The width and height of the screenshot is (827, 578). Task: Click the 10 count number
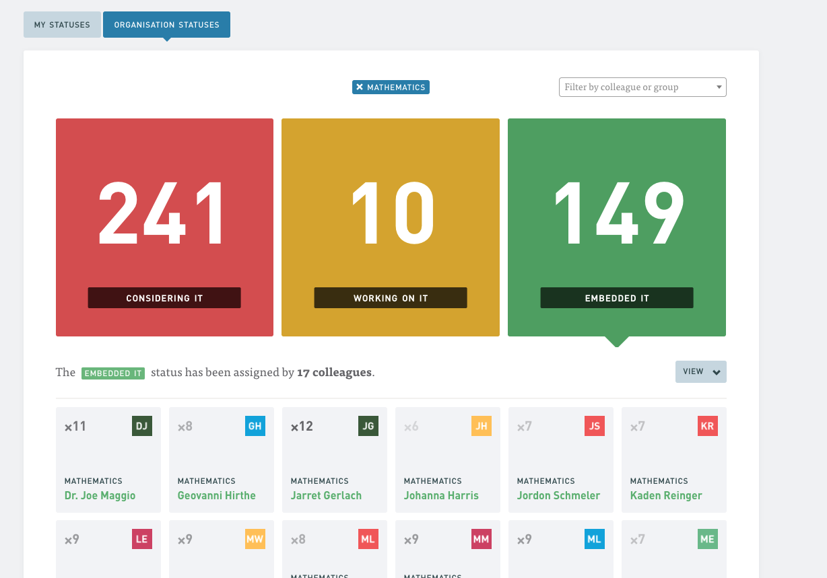pyautogui.click(x=393, y=213)
